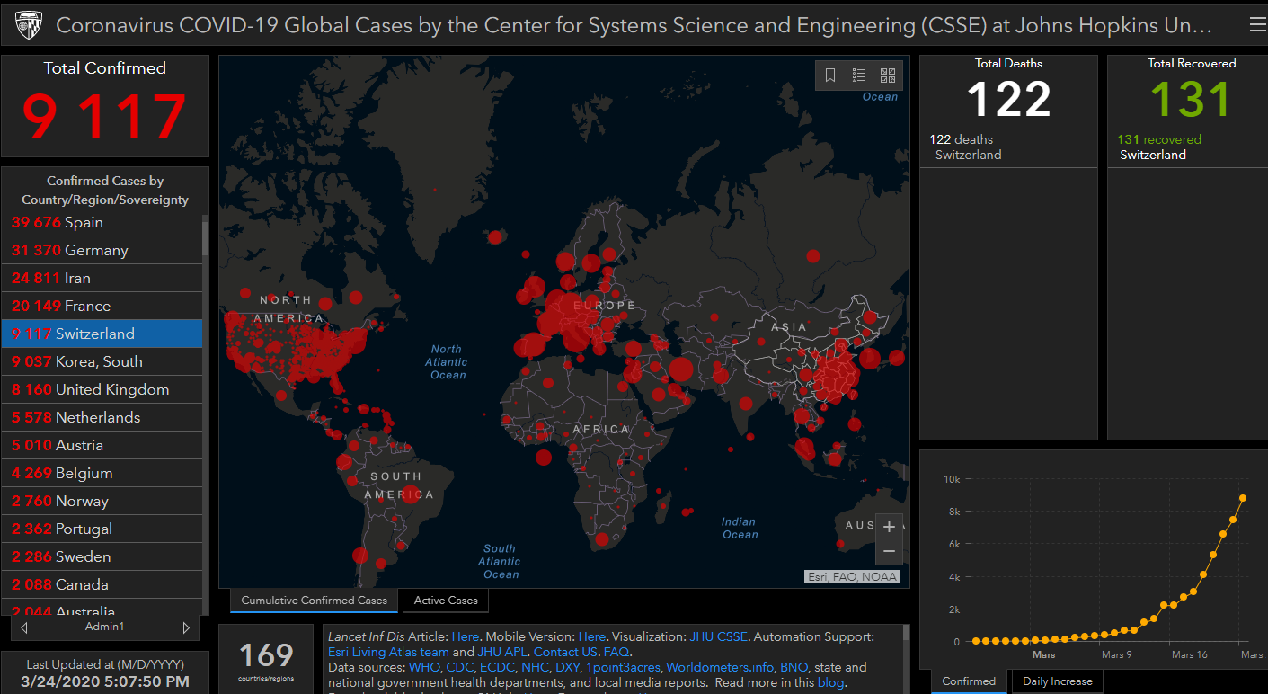Screen dimensions: 1268x694
Task: Choose Korea, South from country list
Action: (x=102, y=361)
